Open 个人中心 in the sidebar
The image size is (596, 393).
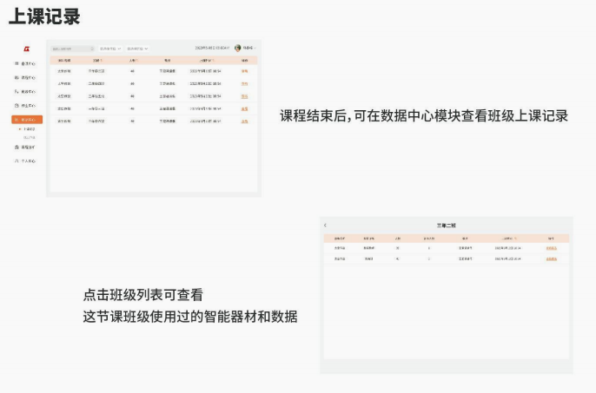tap(25, 161)
